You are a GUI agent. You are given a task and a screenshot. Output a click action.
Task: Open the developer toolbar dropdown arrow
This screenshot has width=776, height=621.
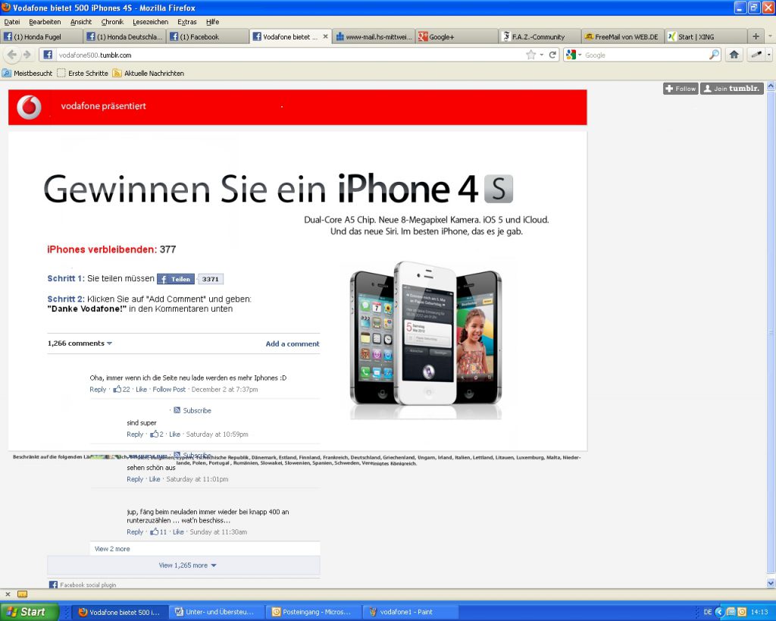(769, 55)
